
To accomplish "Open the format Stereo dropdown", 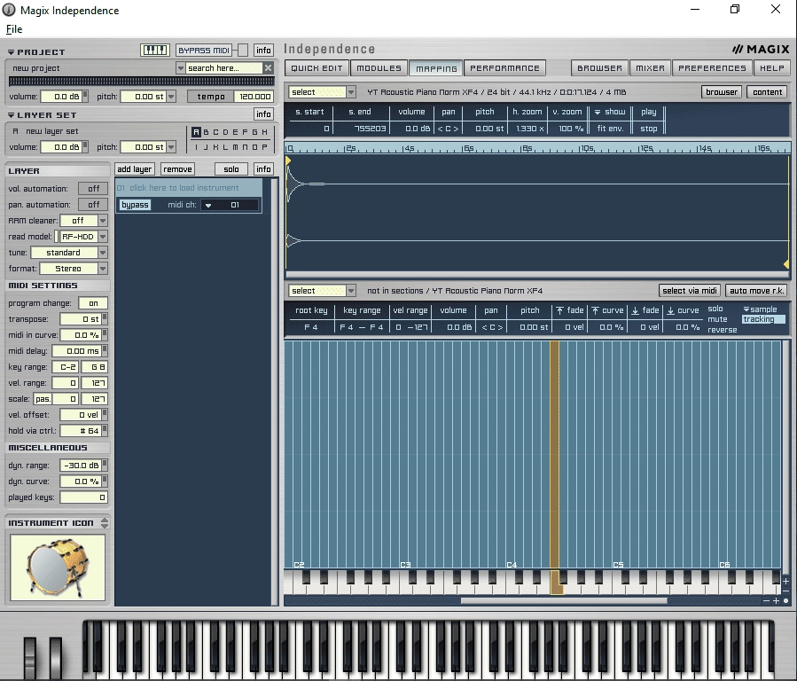I will (103, 269).
